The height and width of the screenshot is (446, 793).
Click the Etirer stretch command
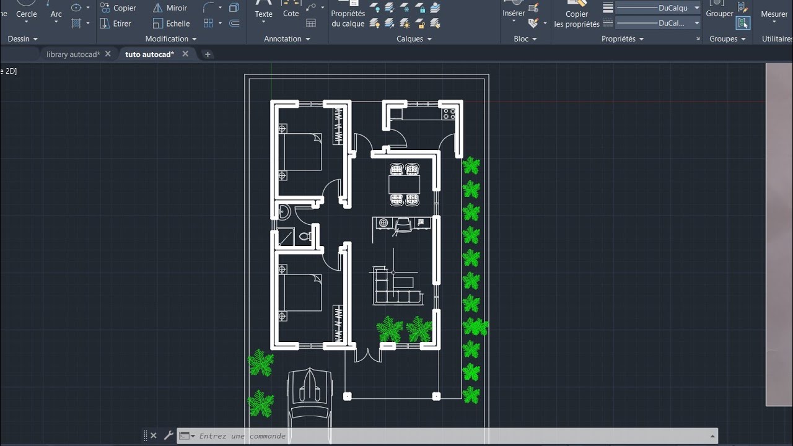[x=115, y=24]
